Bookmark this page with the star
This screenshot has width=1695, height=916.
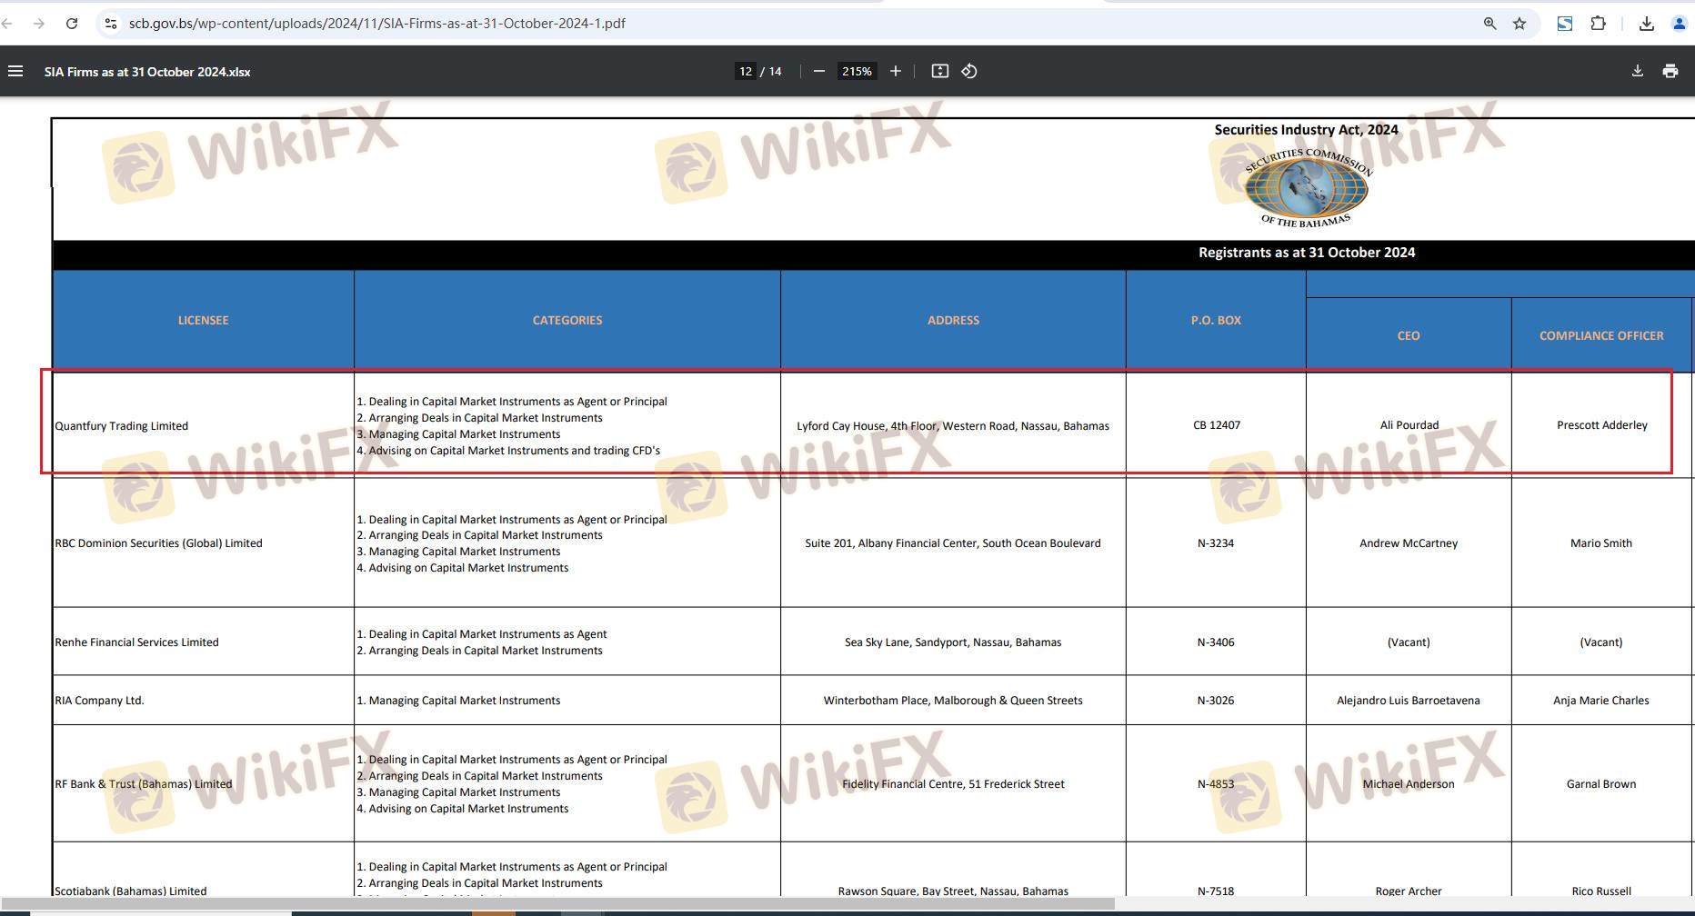(1519, 24)
